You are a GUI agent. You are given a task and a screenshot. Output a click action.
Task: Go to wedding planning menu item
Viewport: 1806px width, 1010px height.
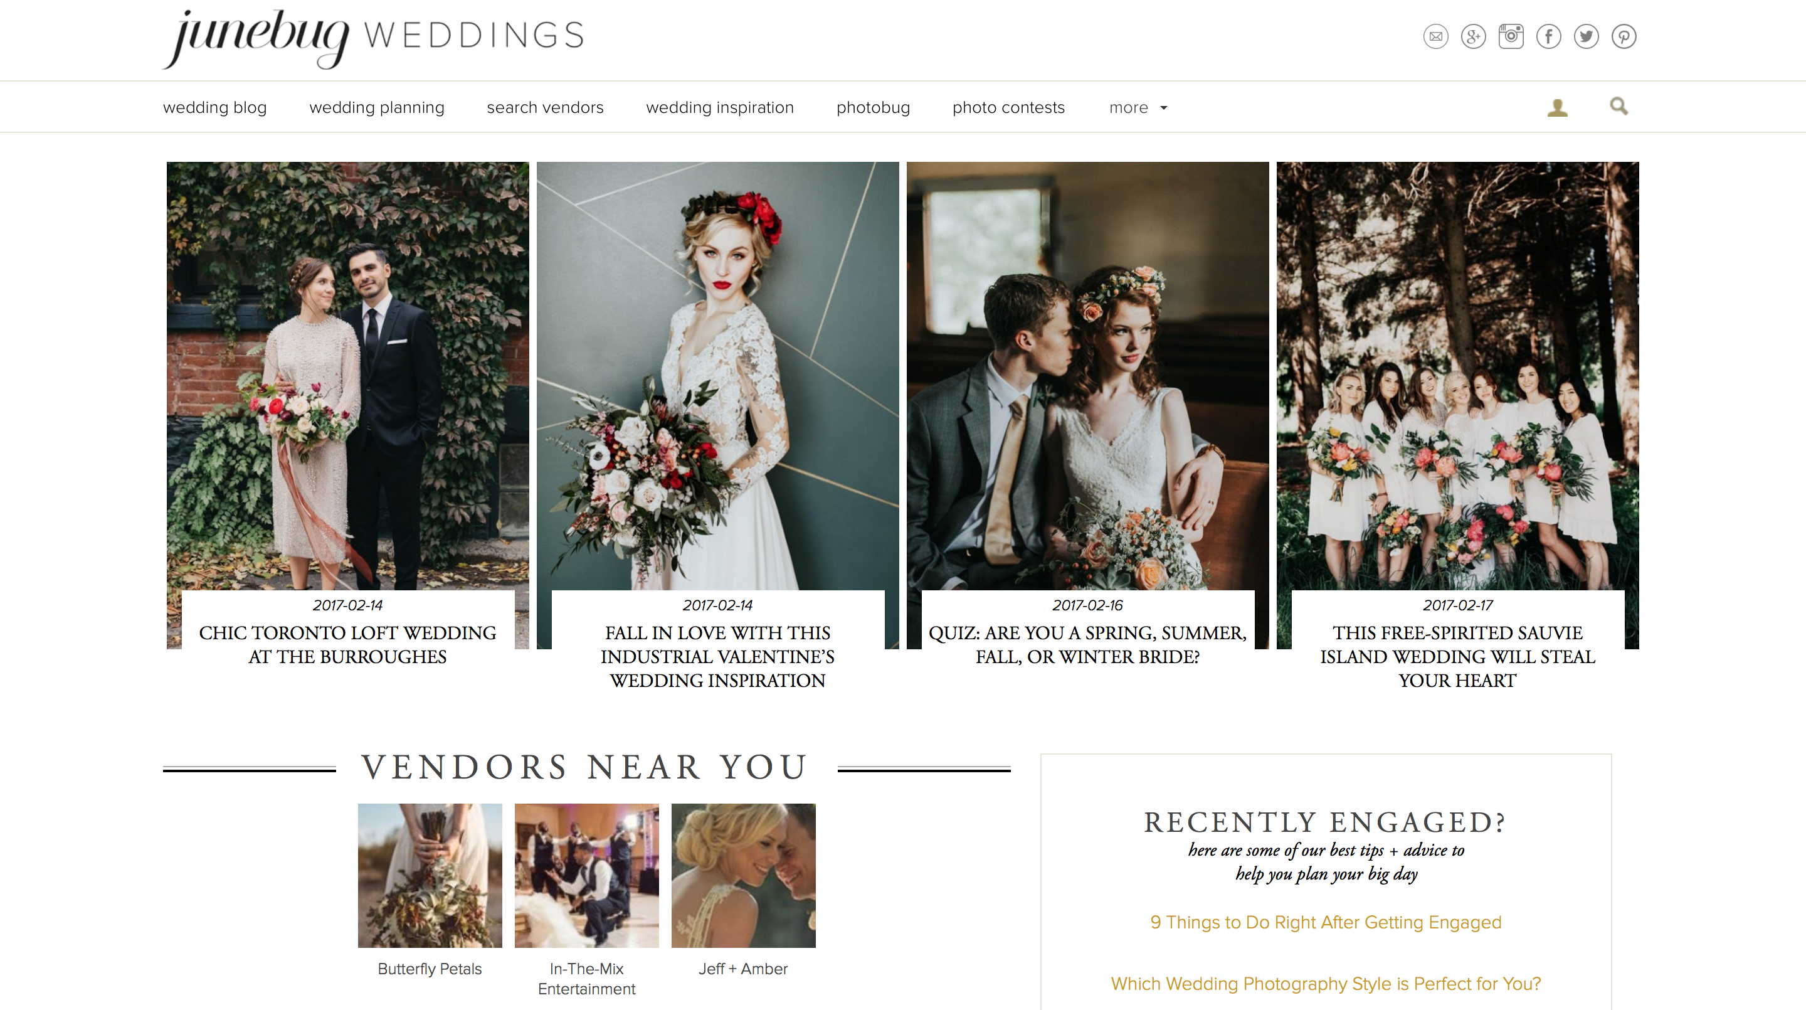point(376,108)
